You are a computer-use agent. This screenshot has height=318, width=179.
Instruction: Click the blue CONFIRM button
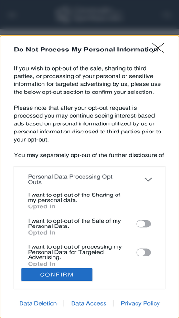pyautogui.click(x=57, y=275)
